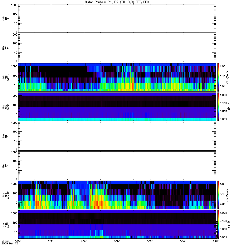Click the color bar beside thc fbk edc12
The image size is (234, 250).
pos(218,195)
